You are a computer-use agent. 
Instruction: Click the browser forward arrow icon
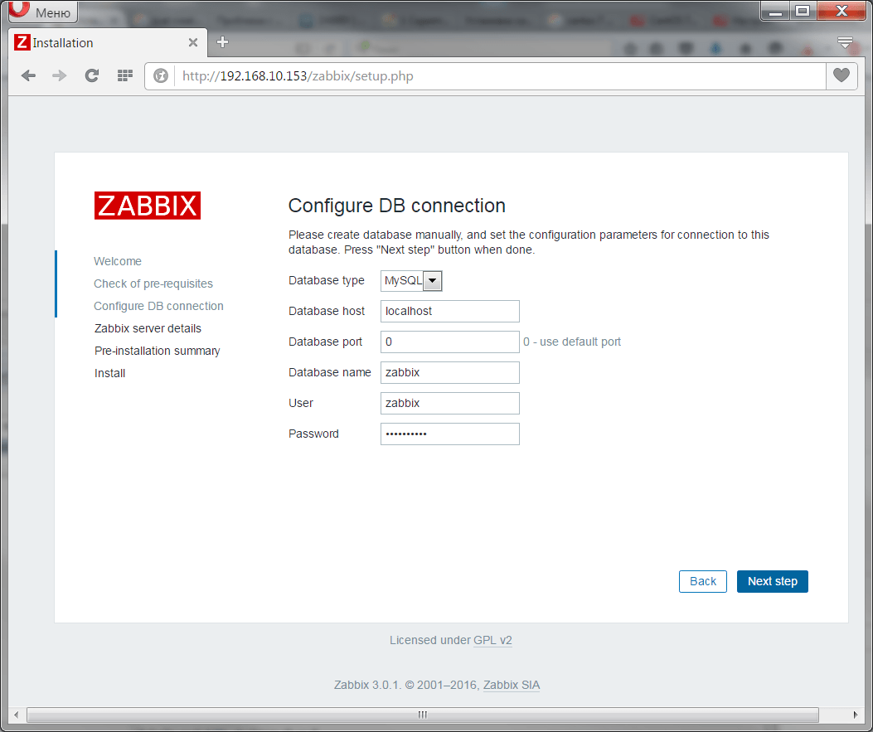(x=60, y=75)
